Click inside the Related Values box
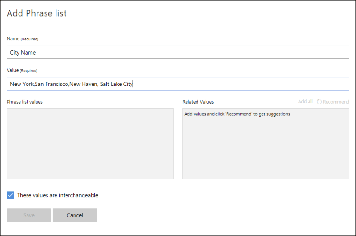 [x=265, y=147]
